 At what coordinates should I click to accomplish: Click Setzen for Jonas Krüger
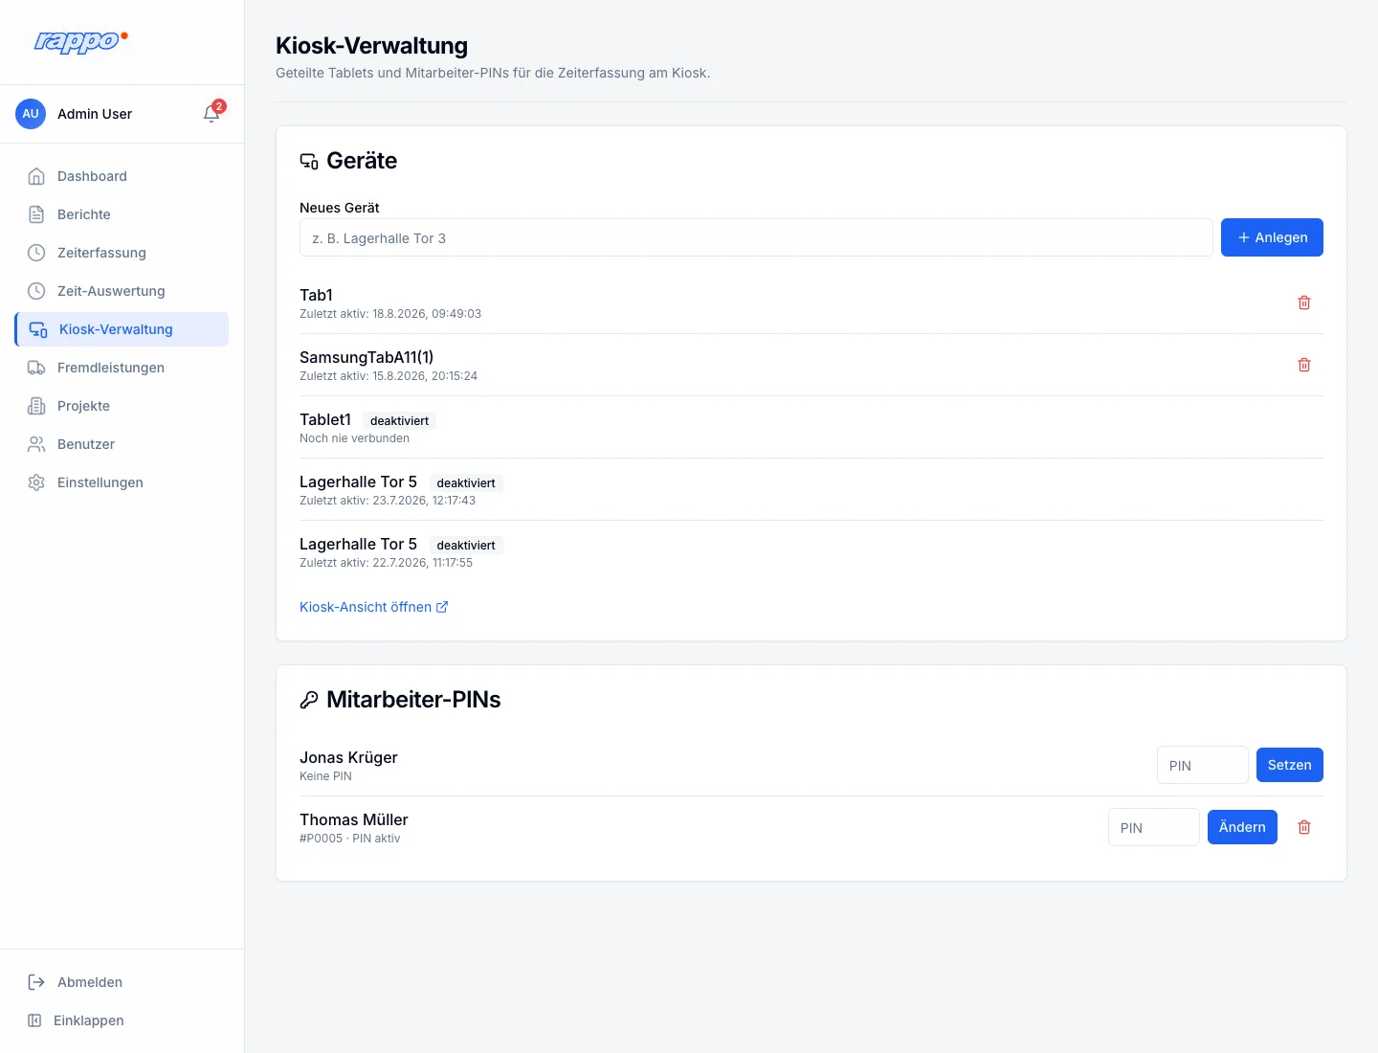(1289, 765)
